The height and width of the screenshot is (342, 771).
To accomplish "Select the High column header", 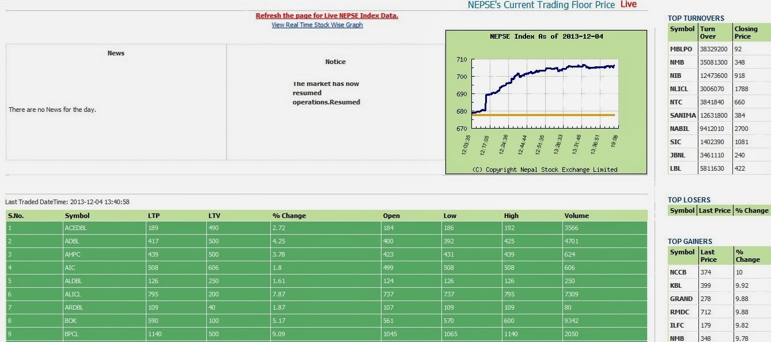I will (511, 216).
